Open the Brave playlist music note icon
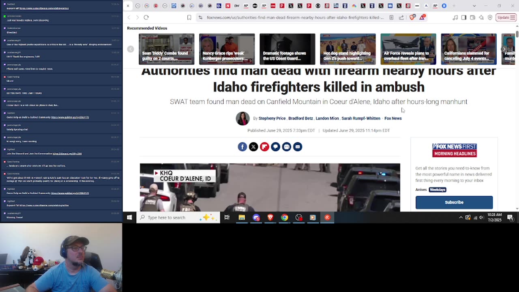519x292 pixels. 455,17
